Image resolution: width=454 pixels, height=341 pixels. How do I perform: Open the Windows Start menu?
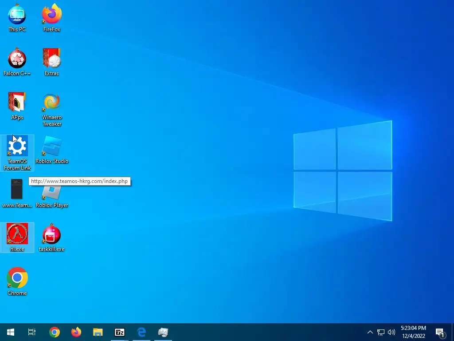(11, 332)
